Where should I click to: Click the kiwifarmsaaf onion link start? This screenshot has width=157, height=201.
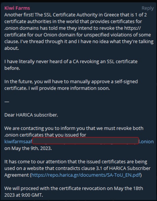[18, 141]
